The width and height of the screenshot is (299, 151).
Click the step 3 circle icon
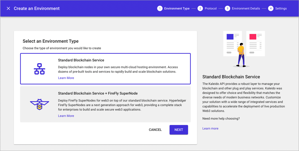point(227,8)
